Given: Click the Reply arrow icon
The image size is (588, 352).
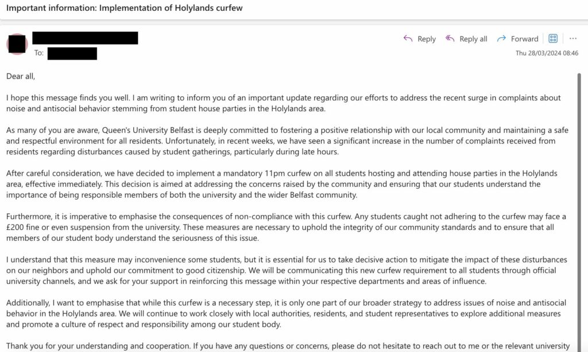Looking at the screenshot, I should (x=408, y=38).
